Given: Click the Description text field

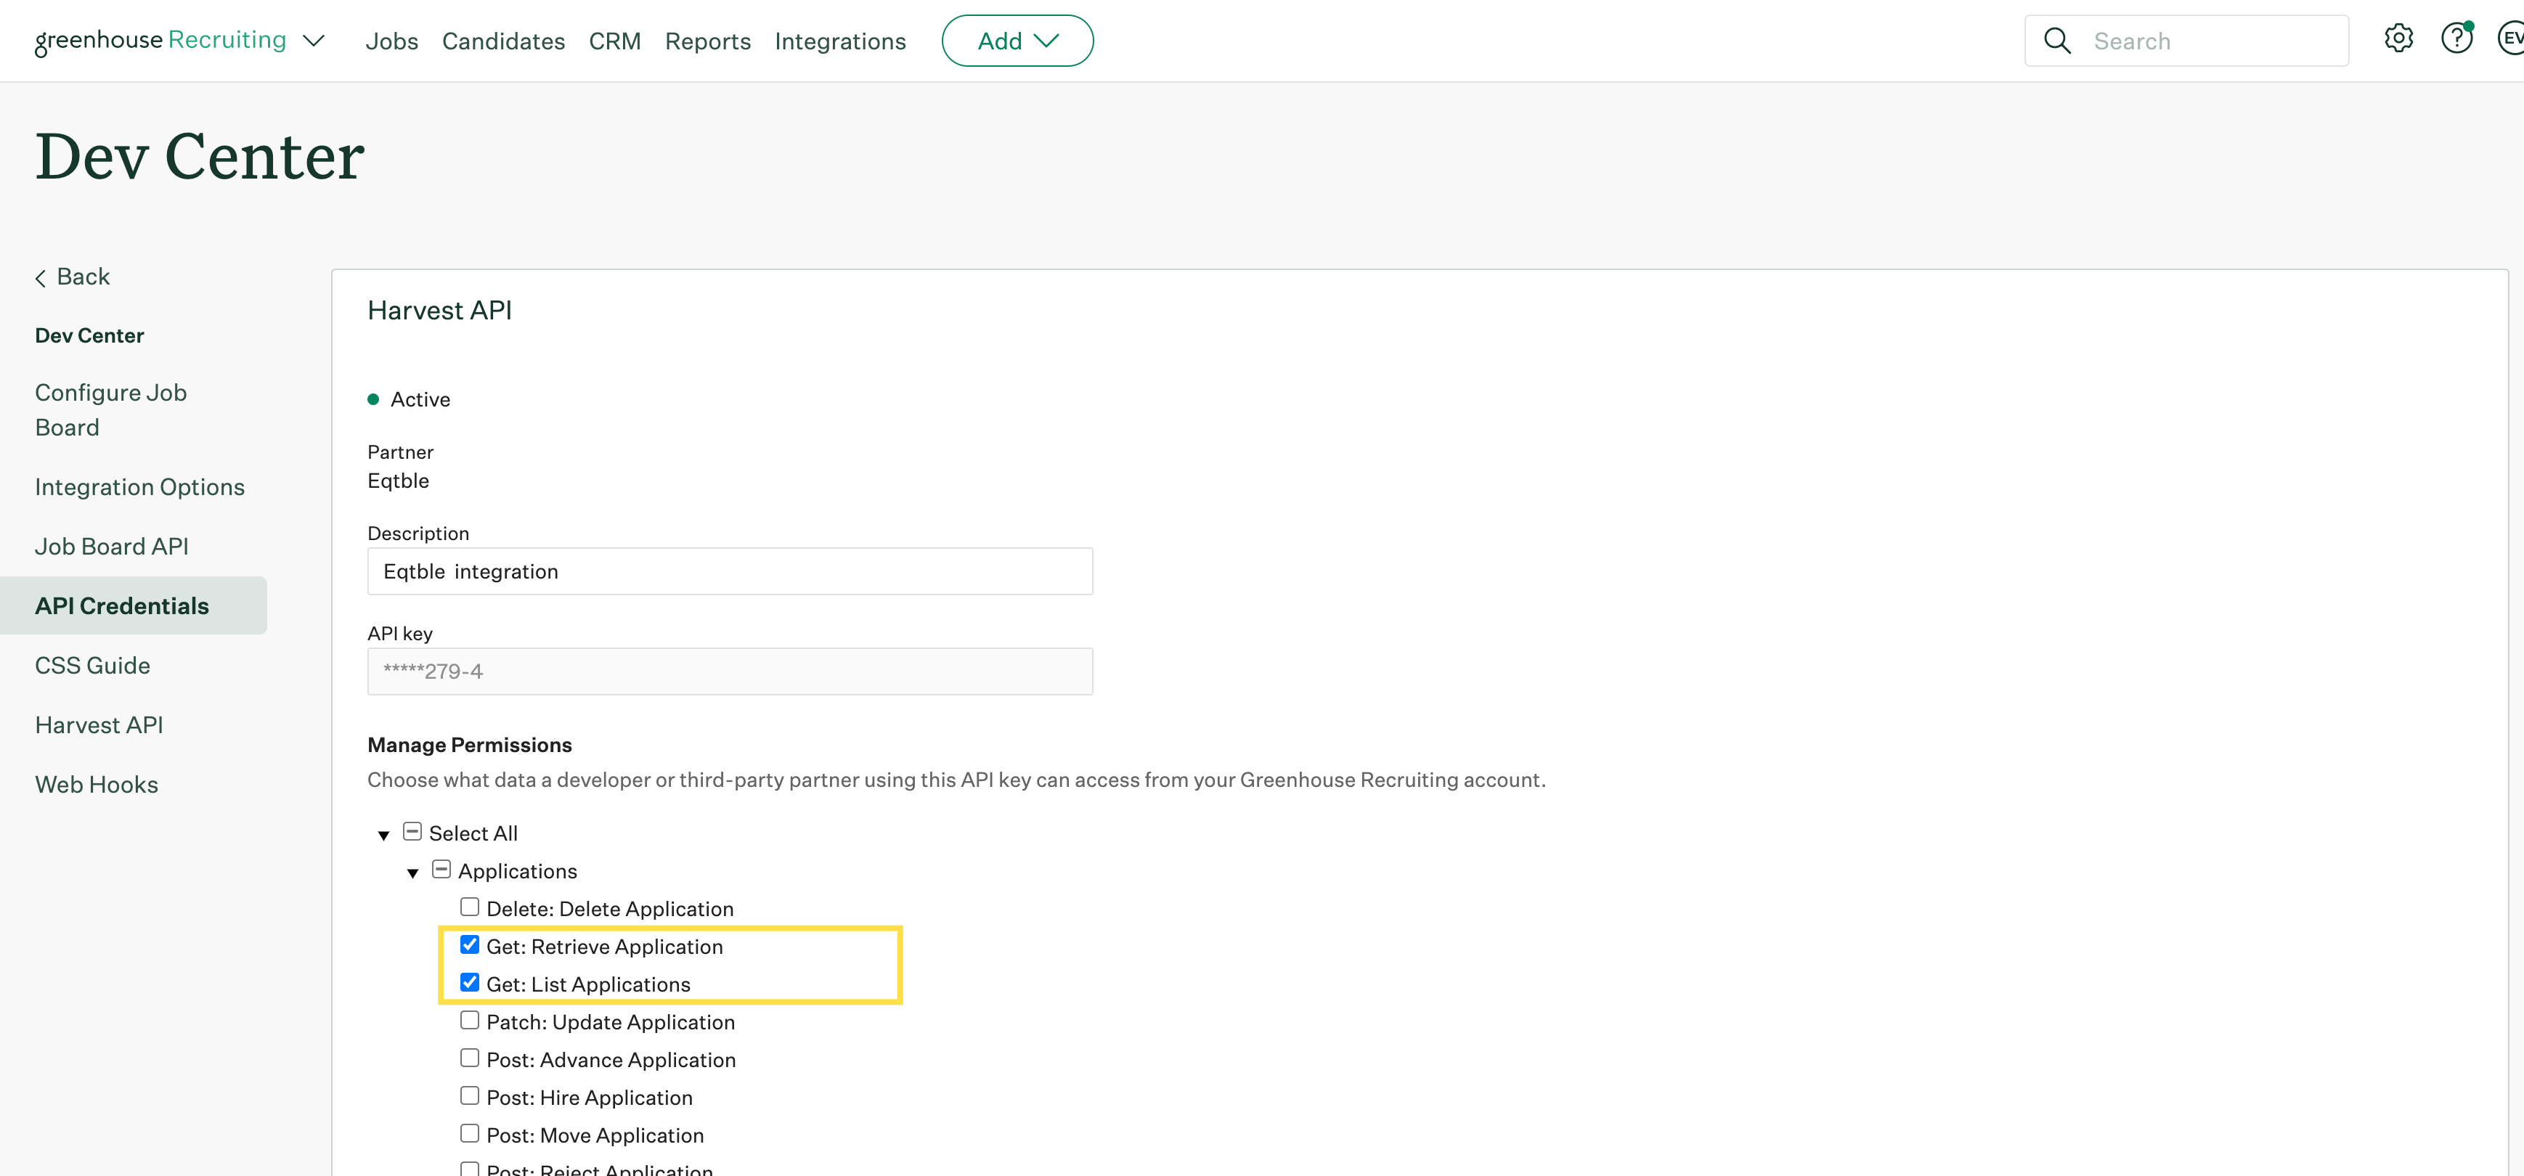Looking at the screenshot, I should 729,571.
